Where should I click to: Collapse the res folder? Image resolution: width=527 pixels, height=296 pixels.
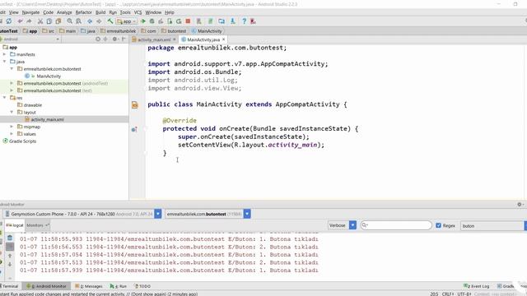tap(5, 98)
